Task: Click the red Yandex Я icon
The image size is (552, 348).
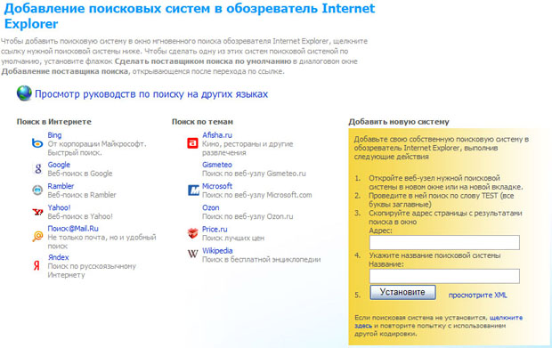Action: tap(37, 265)
